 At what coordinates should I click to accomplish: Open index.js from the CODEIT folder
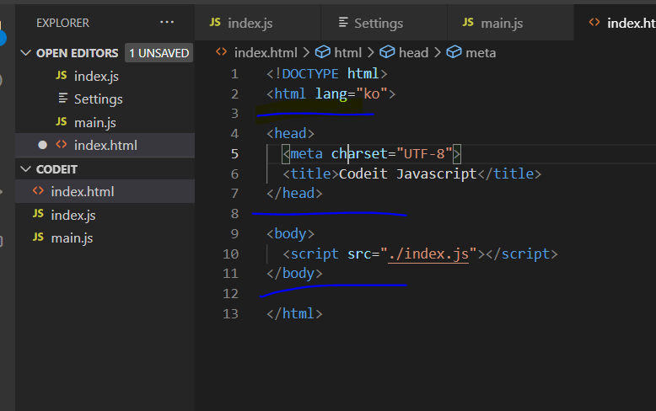73,215
